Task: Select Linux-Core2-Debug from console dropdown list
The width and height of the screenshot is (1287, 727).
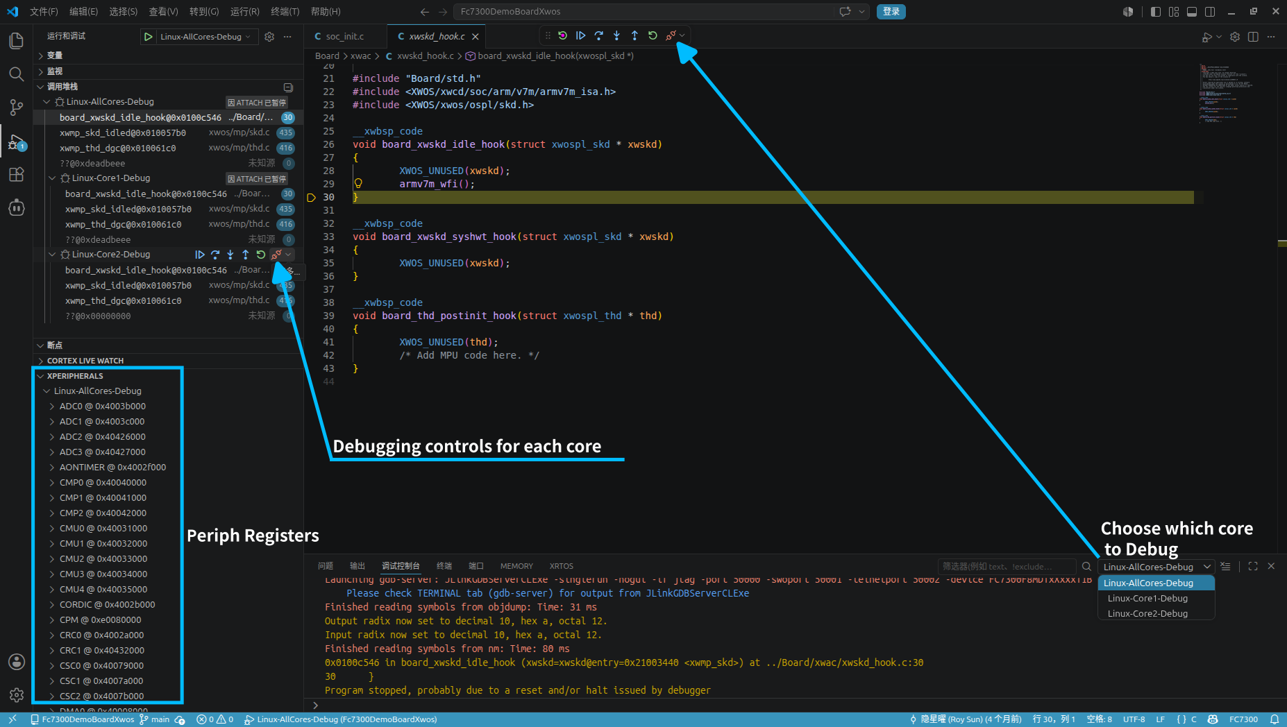Action: pyautogui.click(x=1156, y=614)
